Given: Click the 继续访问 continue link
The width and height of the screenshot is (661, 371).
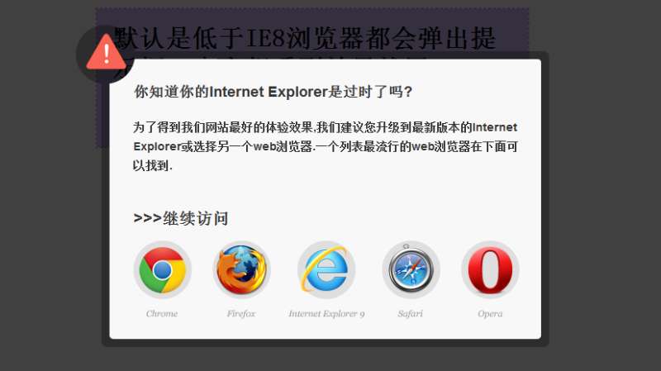Looking at the screenshot, I should [x=196, y=218].
